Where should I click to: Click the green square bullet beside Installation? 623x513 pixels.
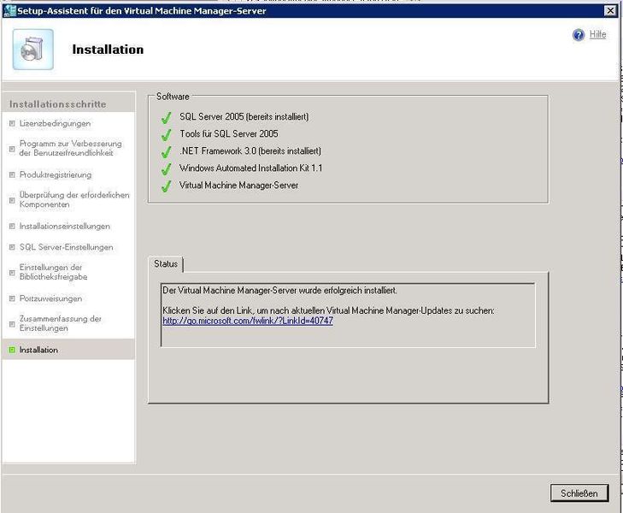point(12,350)
